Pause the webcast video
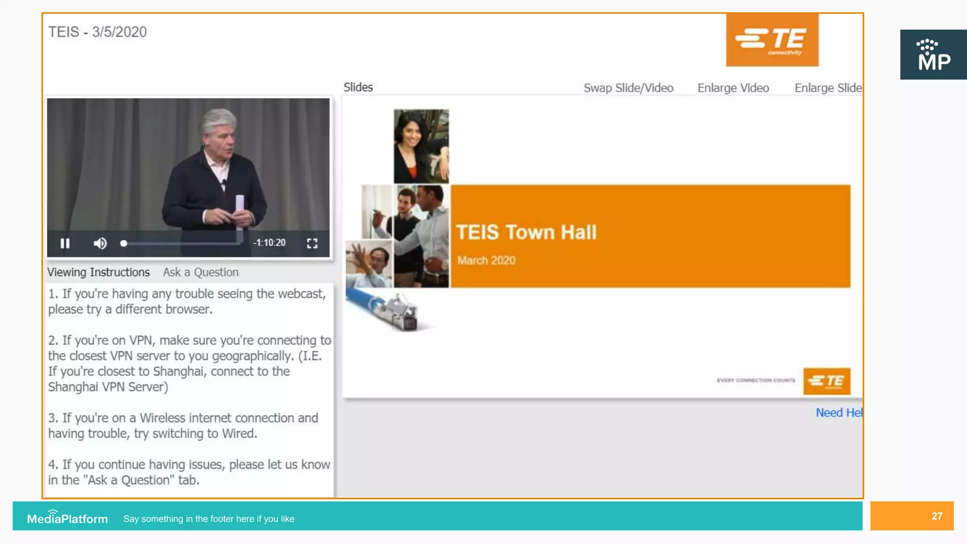 tap(65, 243)
